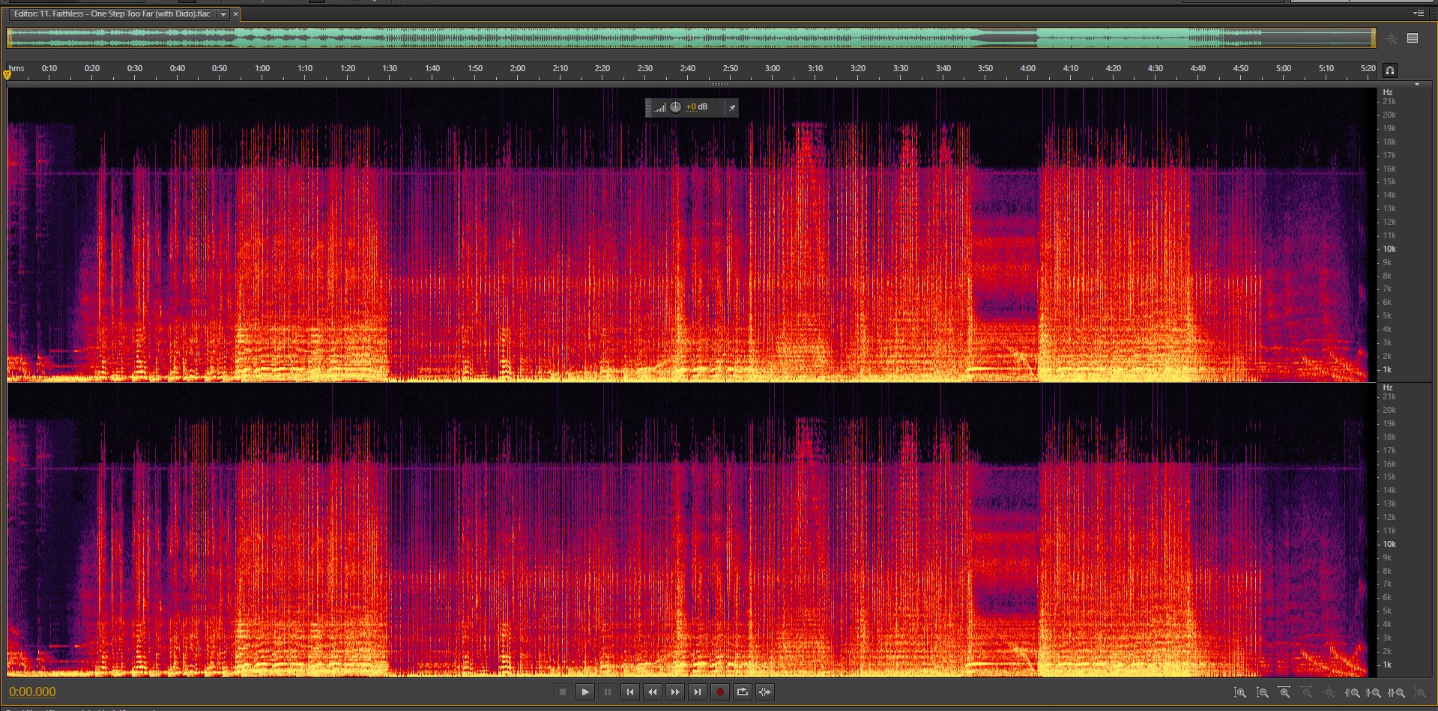The width and height of the screenshot is (1438, 711).
Task: Click the Rewind button
Action: [x=653, y=692]
